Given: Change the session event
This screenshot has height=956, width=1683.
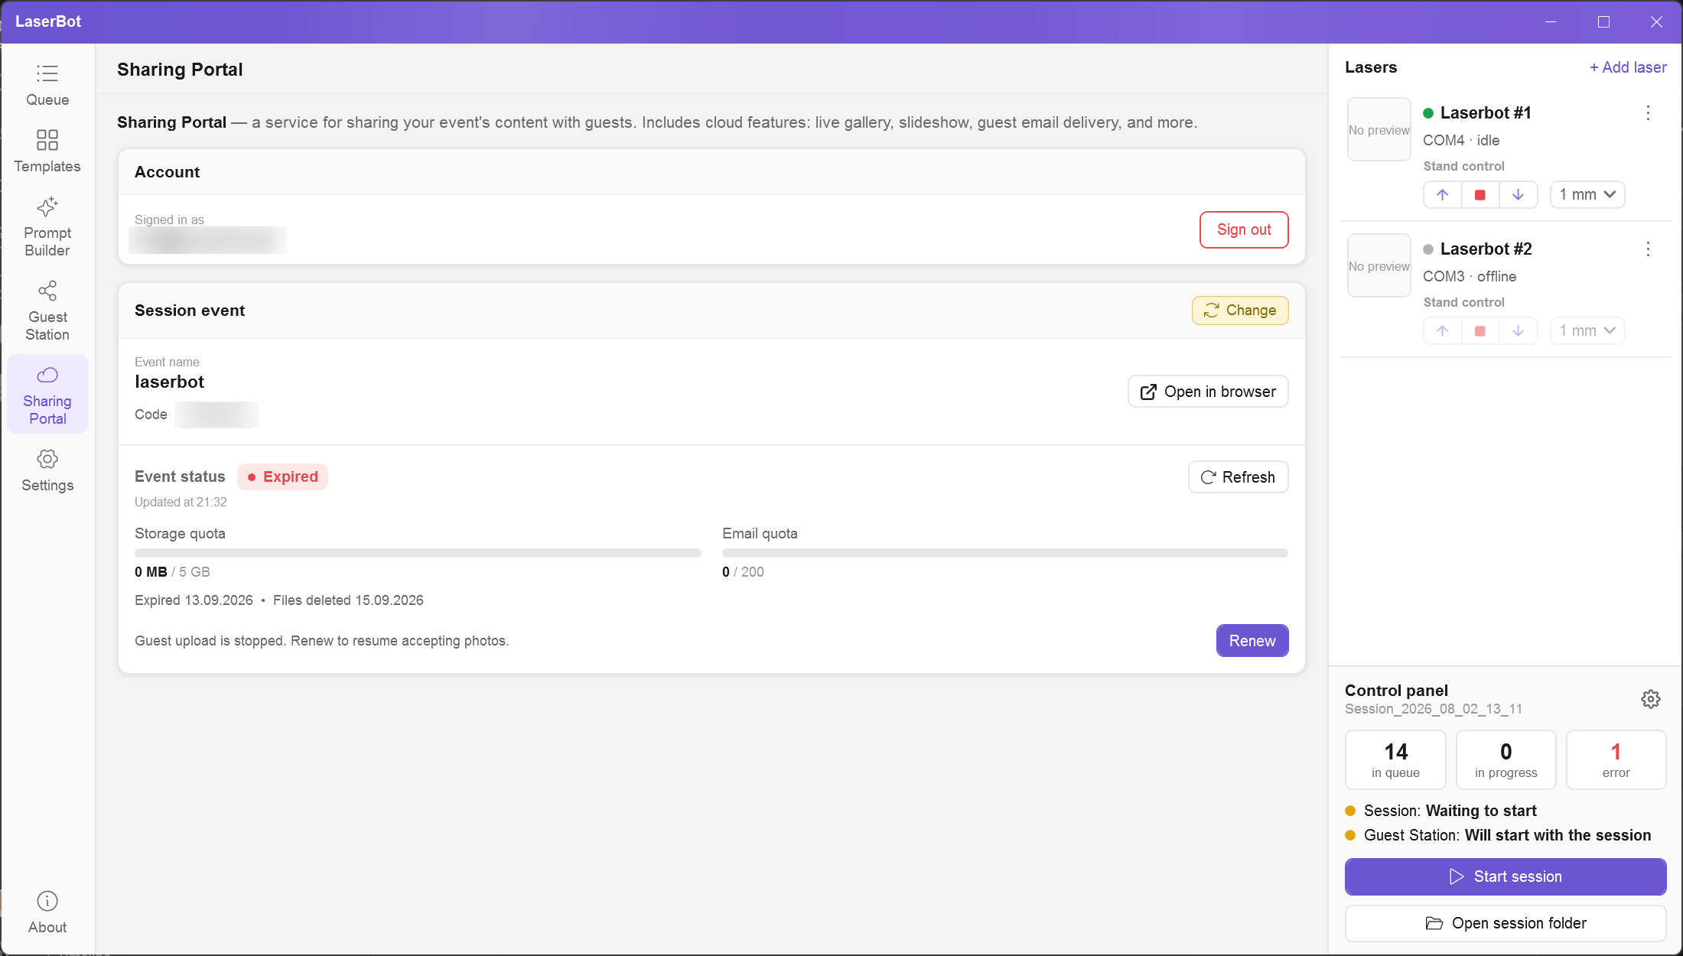Looking at the screenshot, I should click(1240, 311).
